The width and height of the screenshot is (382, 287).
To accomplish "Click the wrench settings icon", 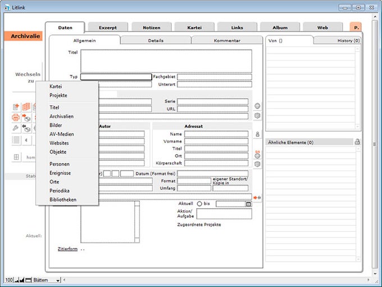I will 16,128.
